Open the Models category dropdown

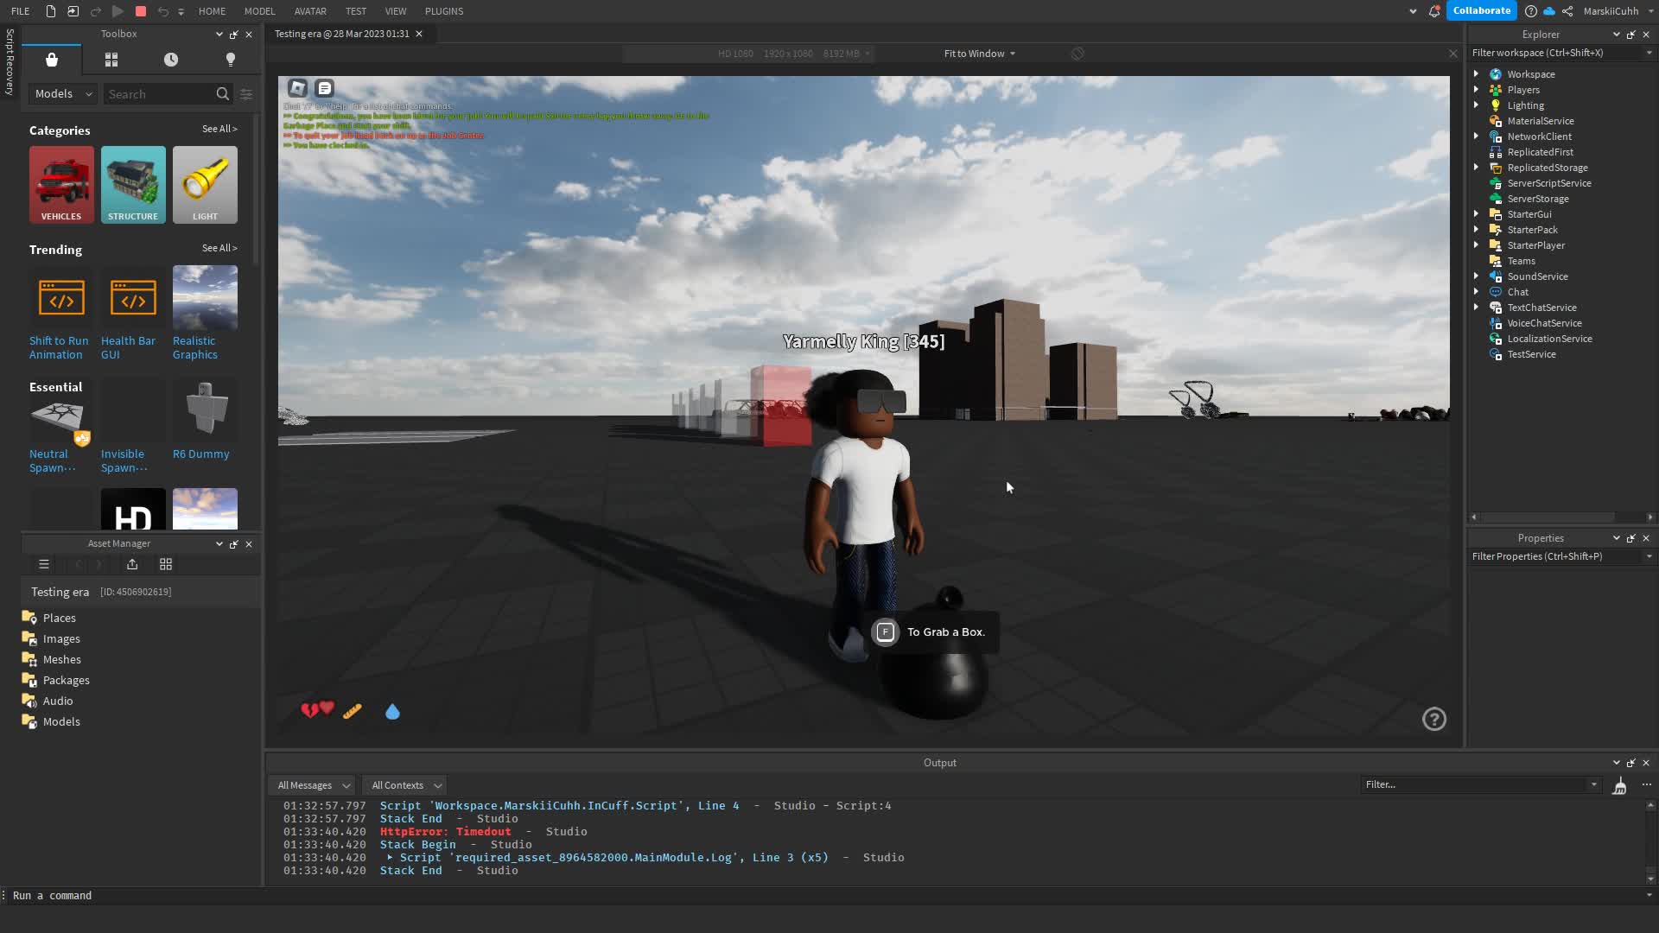(x=63, y=94)
